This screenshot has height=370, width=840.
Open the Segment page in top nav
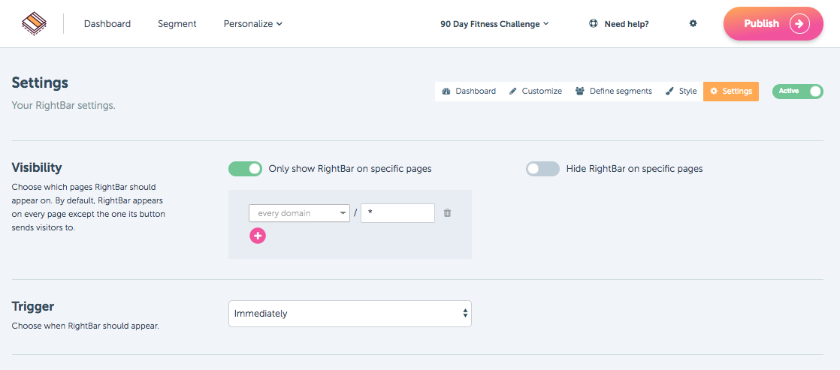pyautogui.click(x=177, y=23)
